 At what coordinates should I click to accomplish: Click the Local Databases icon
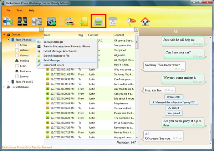click(x=9, y=87)
